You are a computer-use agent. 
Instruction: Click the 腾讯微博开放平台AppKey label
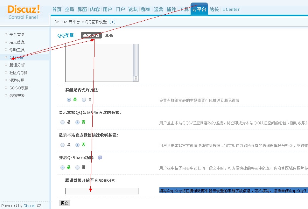[x=90, y=180]
